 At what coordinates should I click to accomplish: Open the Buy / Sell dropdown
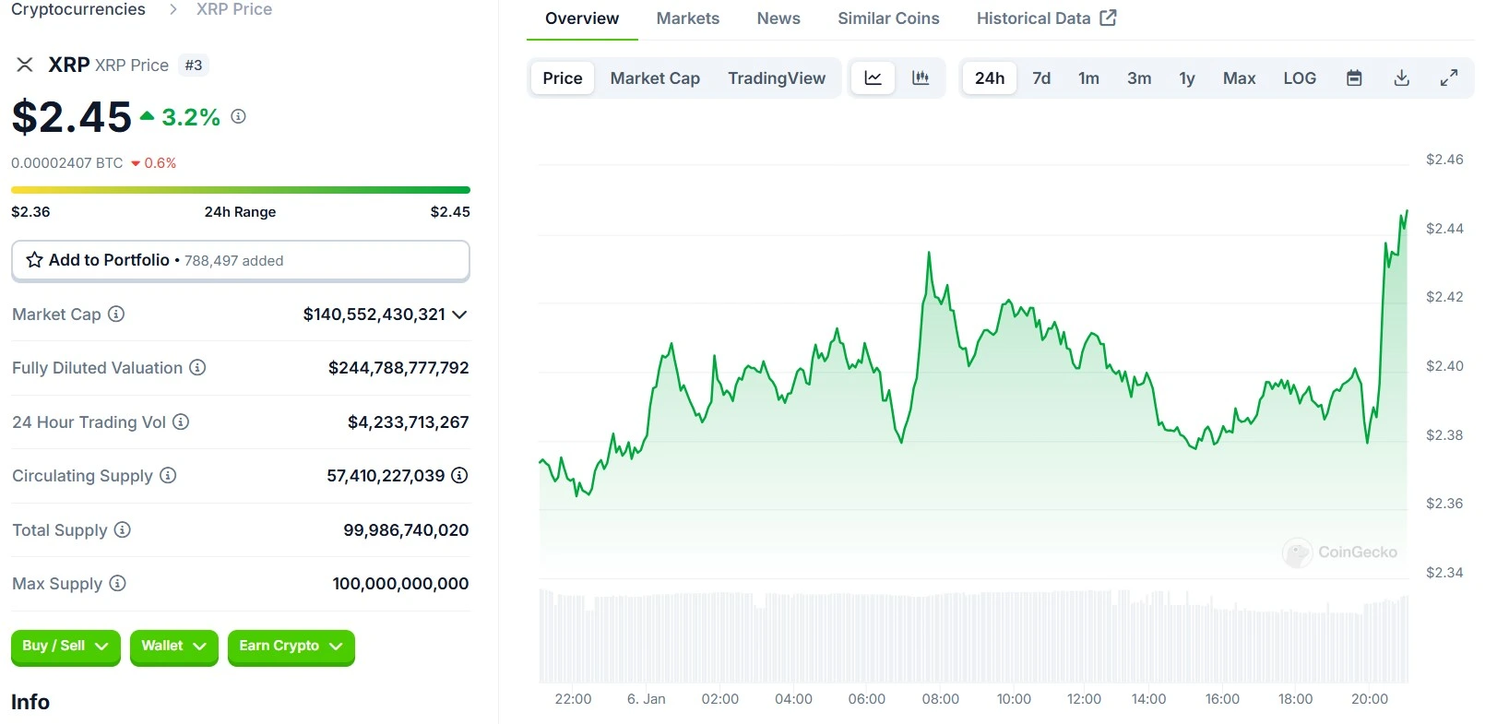[65, 647]
